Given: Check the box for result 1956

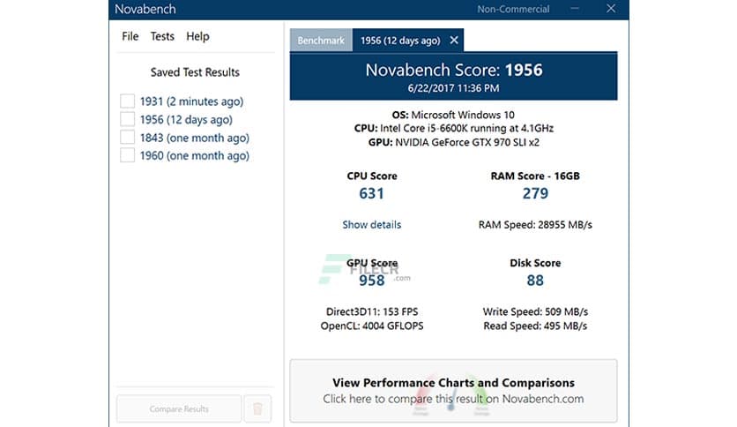Looking at the screenshot, I should click(127, 119).
